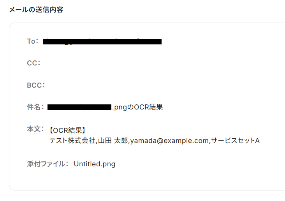Select the BCC: field label

pyautogui.click(x=36, y=85)
